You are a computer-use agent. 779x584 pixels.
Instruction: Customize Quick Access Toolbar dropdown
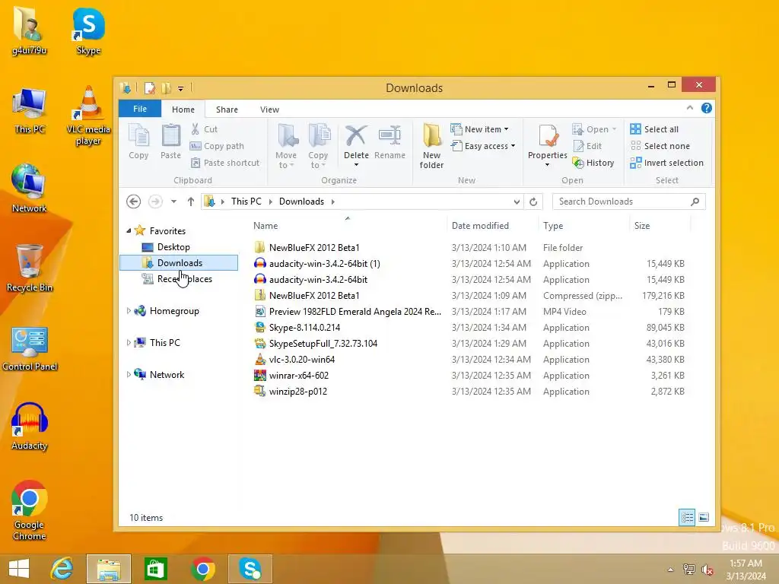click(x=181, y=89)
